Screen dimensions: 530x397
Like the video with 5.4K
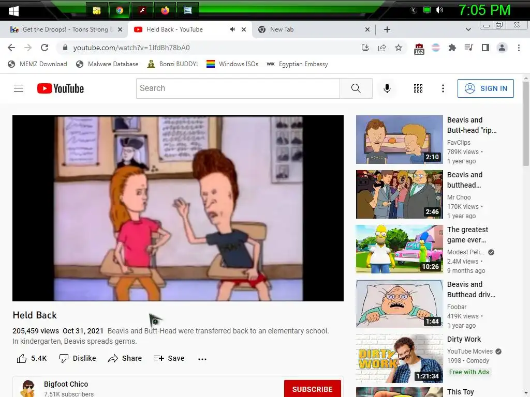point(32,358)
